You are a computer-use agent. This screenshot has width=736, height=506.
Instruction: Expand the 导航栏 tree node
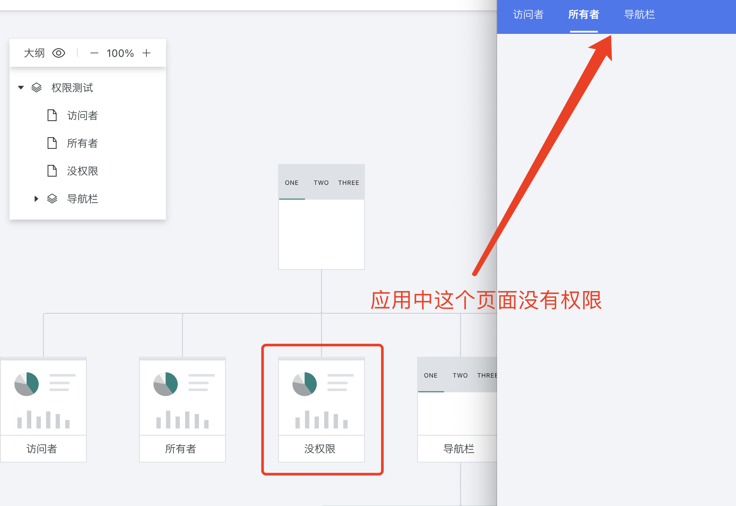pos(36,199)
